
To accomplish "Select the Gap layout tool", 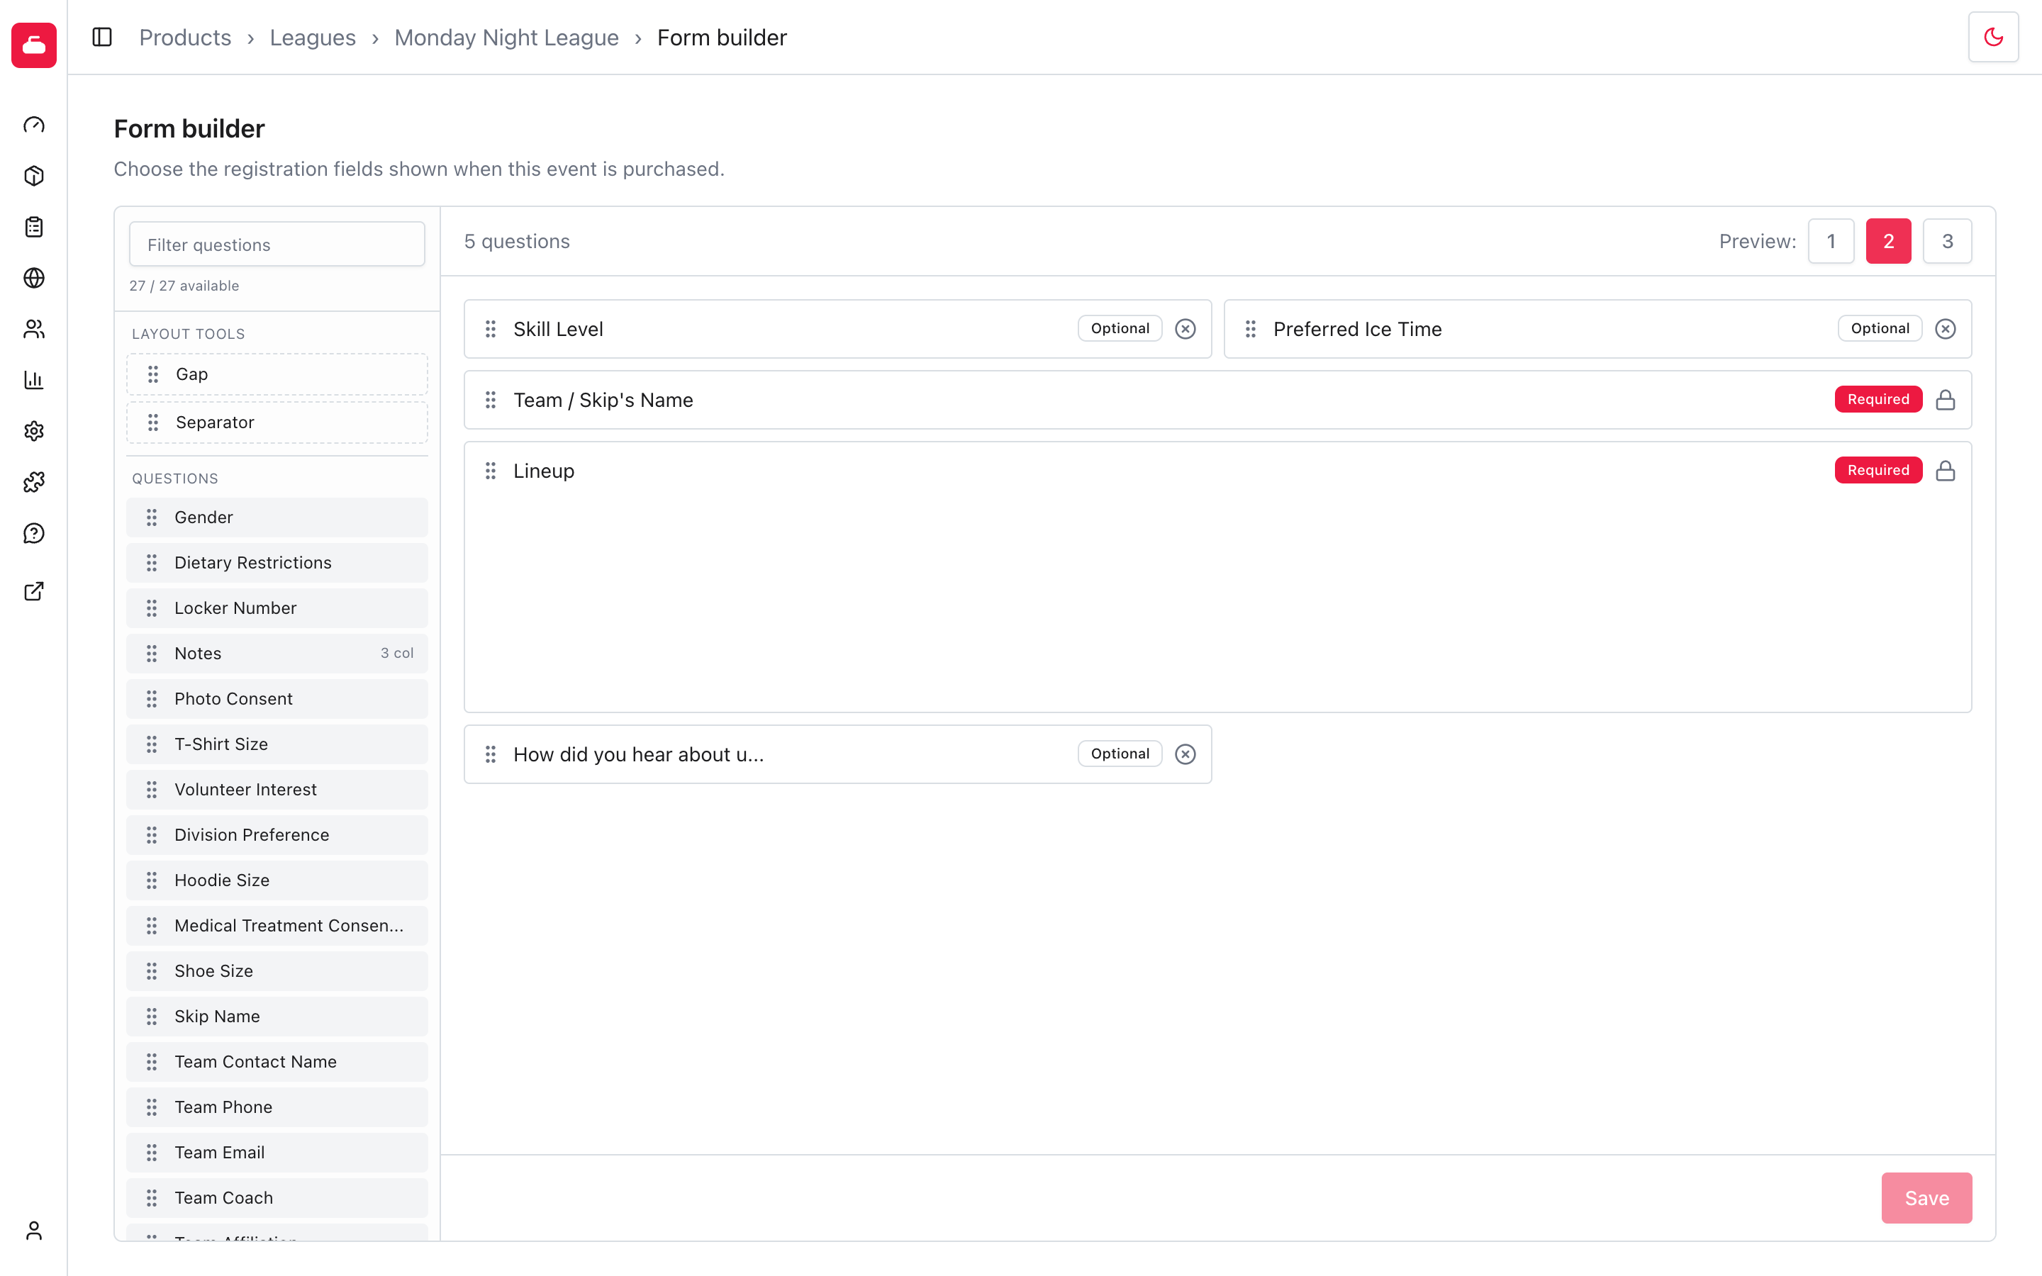I will click(x=277, y=374).
